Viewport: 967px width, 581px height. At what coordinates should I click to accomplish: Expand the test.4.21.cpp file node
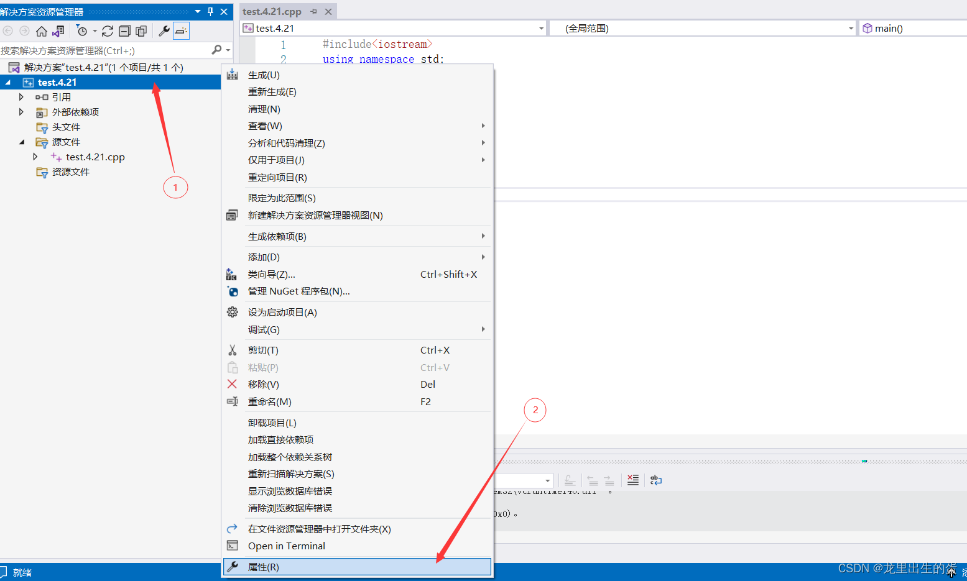(35, 157)
